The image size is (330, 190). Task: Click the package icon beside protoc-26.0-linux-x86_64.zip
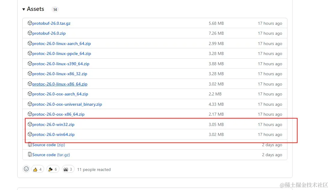click(30, 84)
